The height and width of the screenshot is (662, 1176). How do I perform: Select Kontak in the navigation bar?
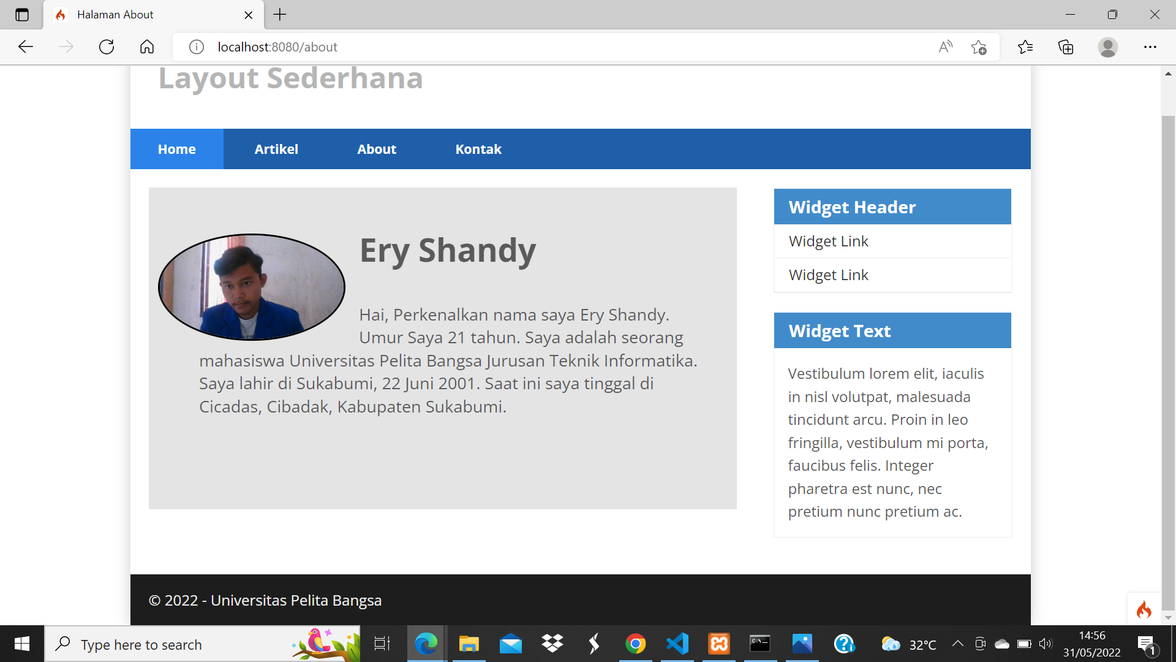478,148
